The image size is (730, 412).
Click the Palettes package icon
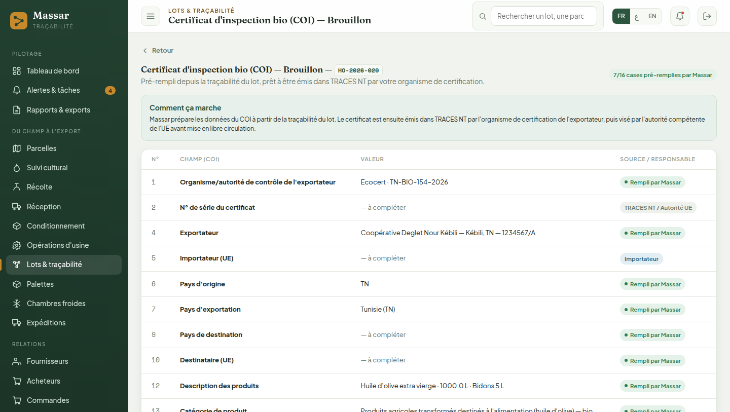[x=17, y=284]
